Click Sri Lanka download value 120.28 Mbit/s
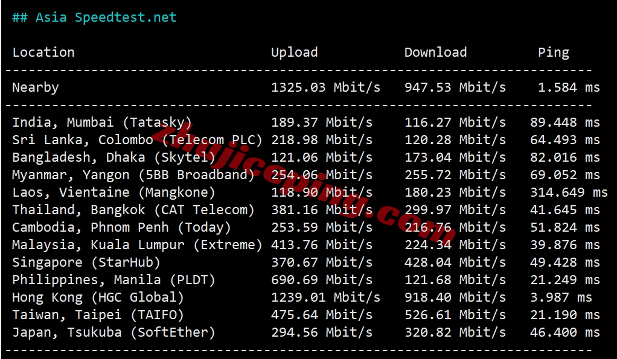617x359 pixels. coord(455,139)
